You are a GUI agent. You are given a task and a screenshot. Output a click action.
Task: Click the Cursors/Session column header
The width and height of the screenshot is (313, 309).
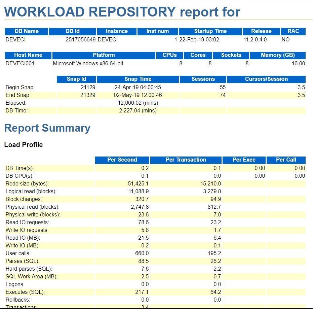266,79
